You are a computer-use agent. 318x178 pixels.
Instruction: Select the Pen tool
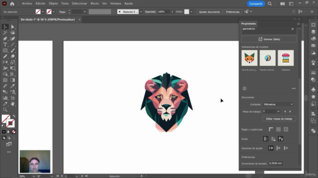(5, 39)
